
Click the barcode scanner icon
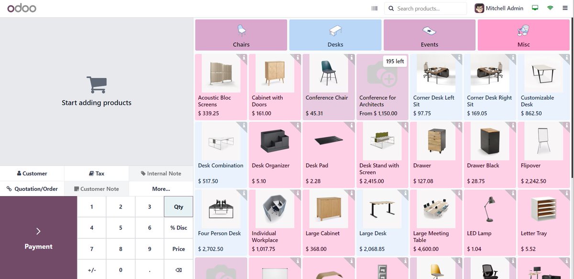click(374, 8)
